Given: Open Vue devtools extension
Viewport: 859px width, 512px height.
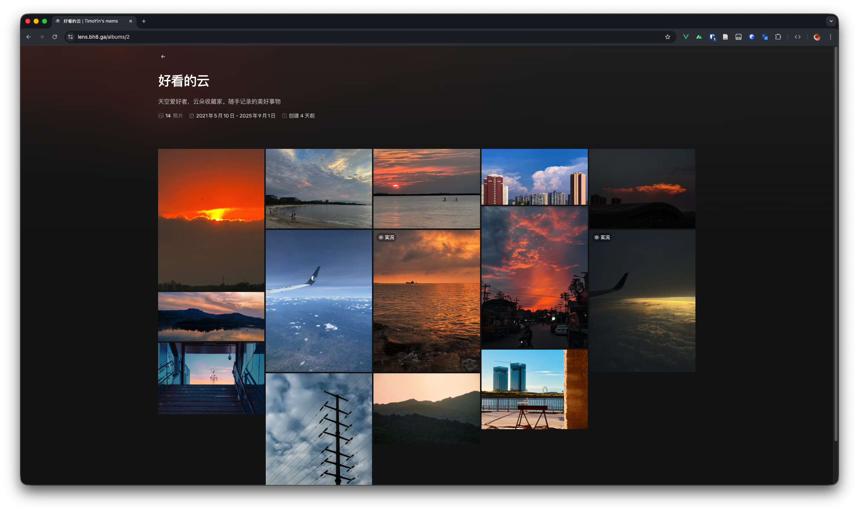Looking at the screenshot, I should tap(686, 37).
